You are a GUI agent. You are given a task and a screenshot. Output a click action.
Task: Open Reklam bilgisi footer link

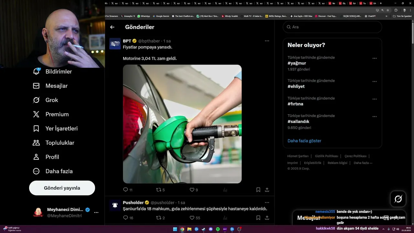[x=337, y=163]
